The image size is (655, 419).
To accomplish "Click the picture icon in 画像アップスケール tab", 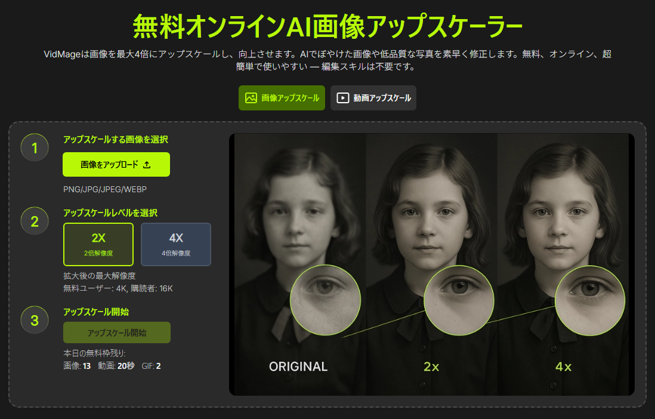I will [251, 98].
